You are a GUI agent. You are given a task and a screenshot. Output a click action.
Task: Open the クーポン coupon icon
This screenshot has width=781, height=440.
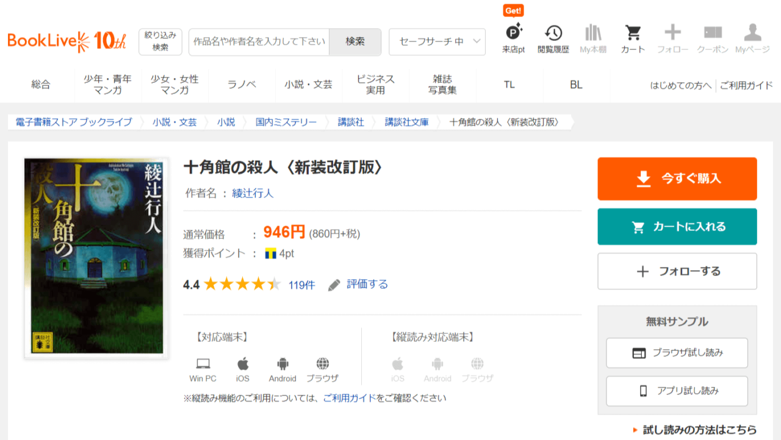[x=713, y=33]
